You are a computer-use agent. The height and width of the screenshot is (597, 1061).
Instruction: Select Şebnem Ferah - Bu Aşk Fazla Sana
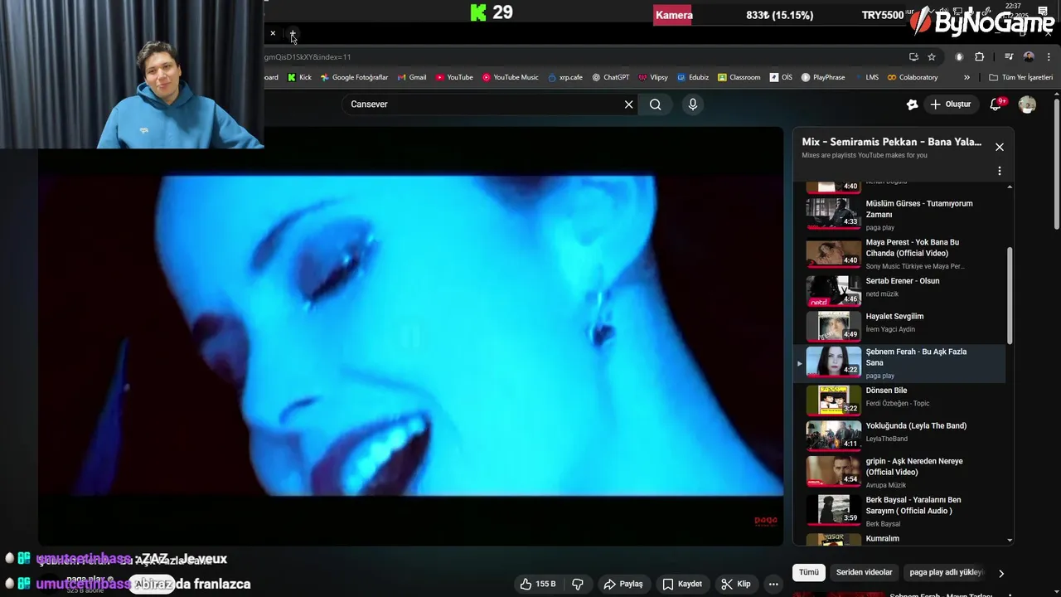pyautogui.click(x=899, y=362)
